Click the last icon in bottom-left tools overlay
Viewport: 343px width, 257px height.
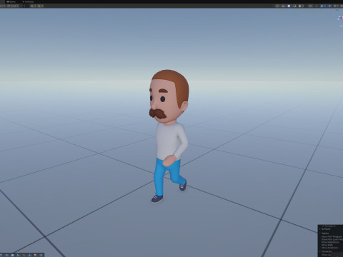pyautogui.click(x=41, y=255)
